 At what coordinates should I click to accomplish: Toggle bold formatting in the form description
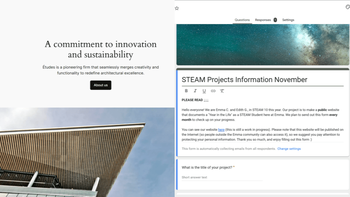[186, 91]
